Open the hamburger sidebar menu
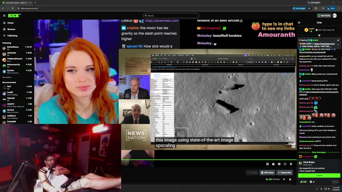Viewport: 342px width, 192px height. pos(4,16)
